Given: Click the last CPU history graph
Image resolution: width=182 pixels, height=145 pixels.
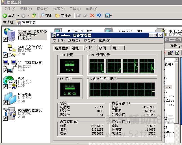Looking at the screenshot, I should (x=147, y=66).
